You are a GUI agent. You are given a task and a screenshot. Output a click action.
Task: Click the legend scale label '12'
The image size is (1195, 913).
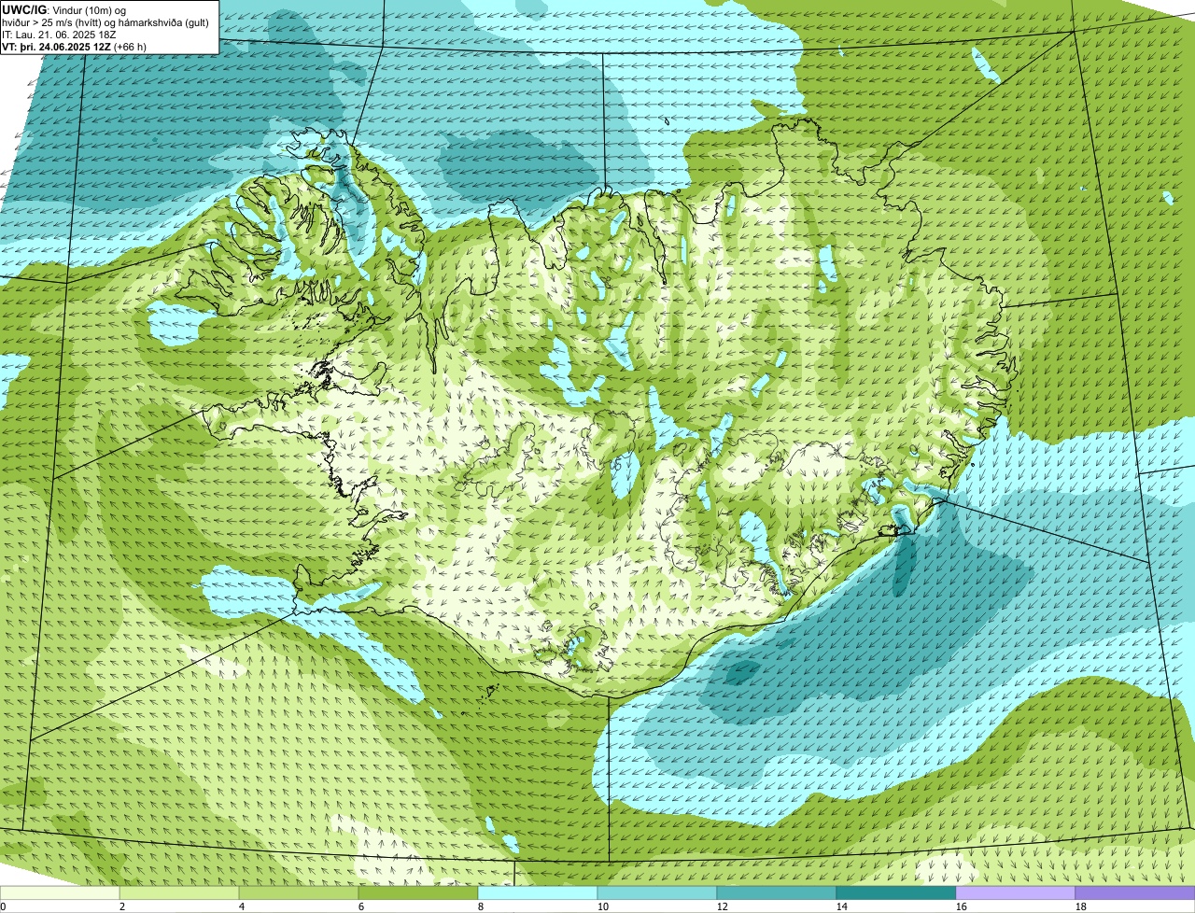pyautogui.click(x=723, y=906)
